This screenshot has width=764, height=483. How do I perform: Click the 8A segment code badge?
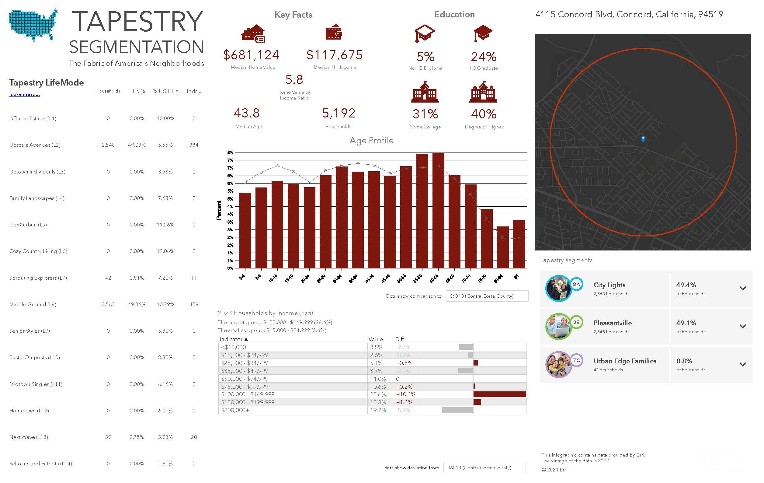click(x=576, y=284)
